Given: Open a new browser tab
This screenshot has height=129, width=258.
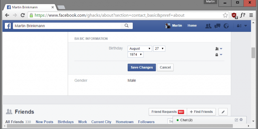Looking at the screenshot, I should [61, 8].
